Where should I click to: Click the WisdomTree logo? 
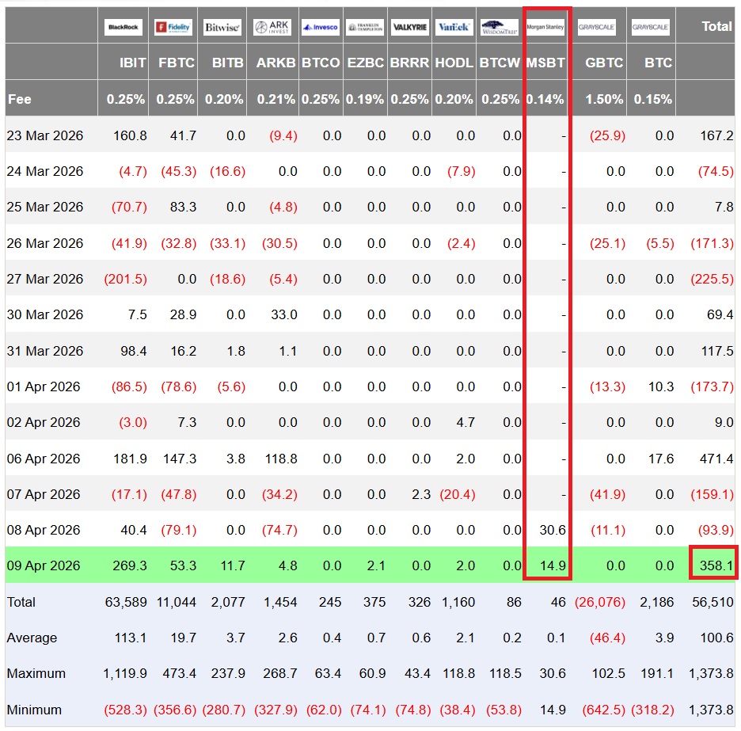coord(500,27)
